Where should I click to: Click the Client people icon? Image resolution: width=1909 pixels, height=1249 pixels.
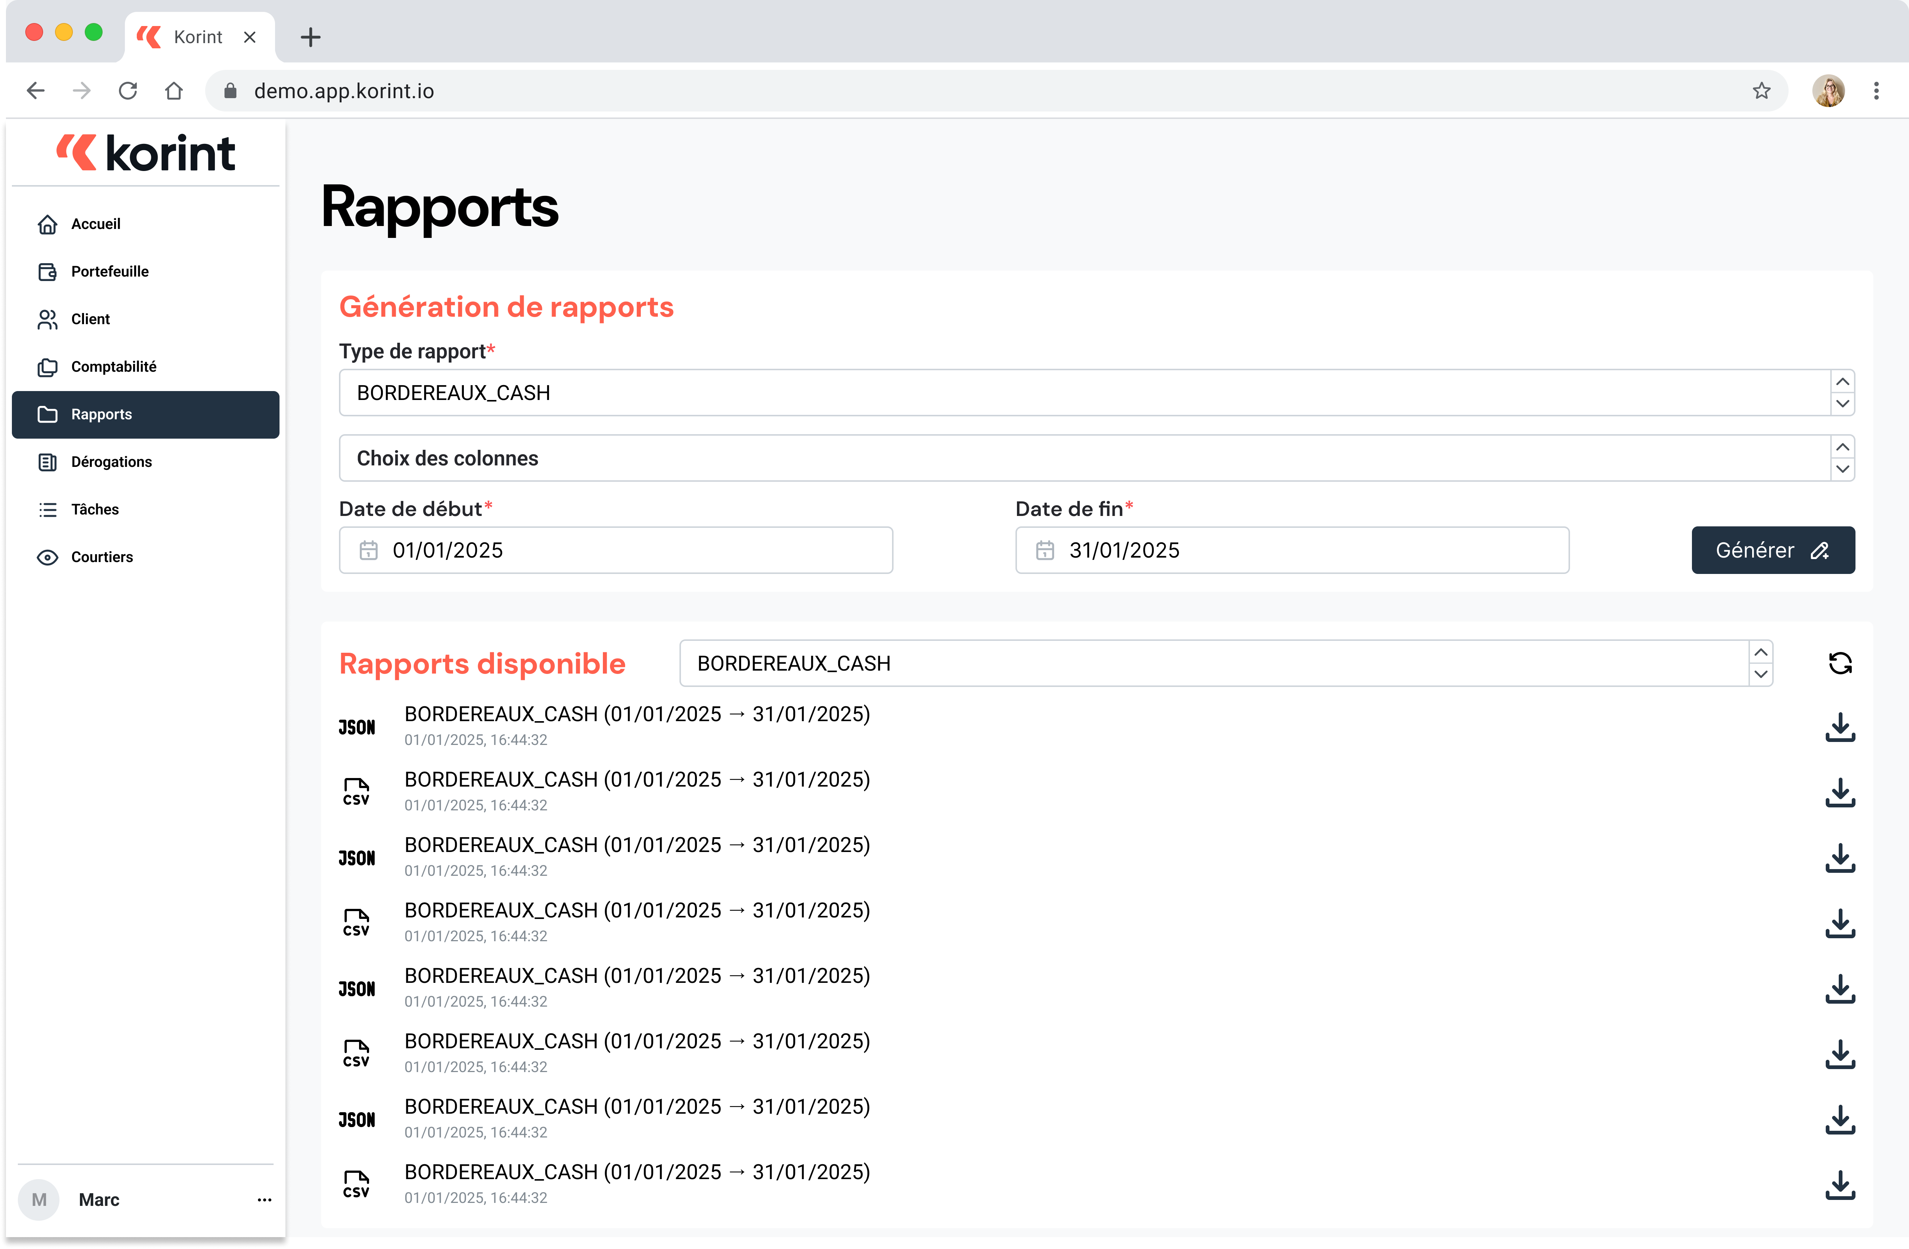click(47, 319)
